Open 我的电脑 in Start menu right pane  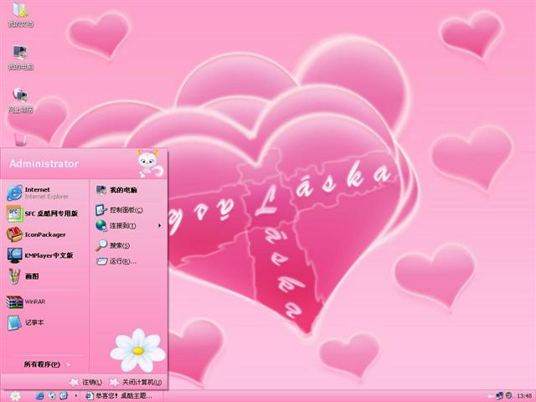pyautogui.click(x=122, y=190)
